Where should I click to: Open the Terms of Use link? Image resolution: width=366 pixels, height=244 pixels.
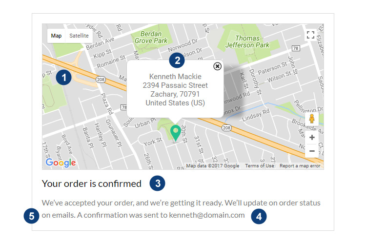pos(259,166)
